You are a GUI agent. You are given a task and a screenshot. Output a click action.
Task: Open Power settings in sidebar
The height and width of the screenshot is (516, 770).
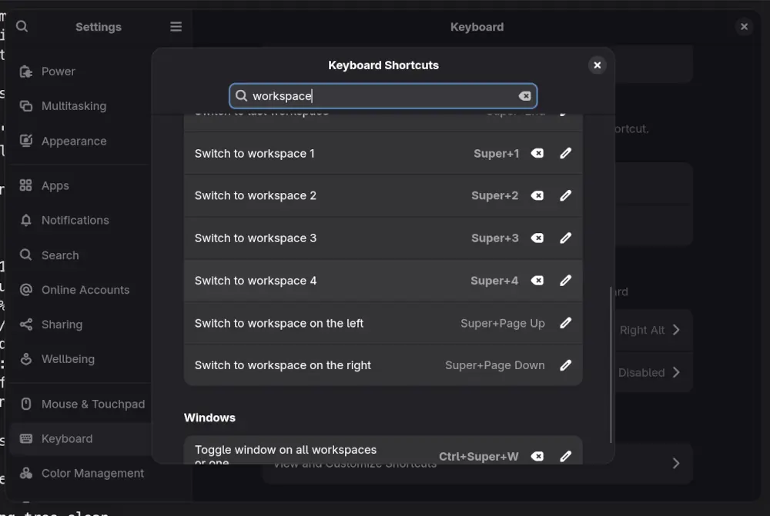click(79, 72)
